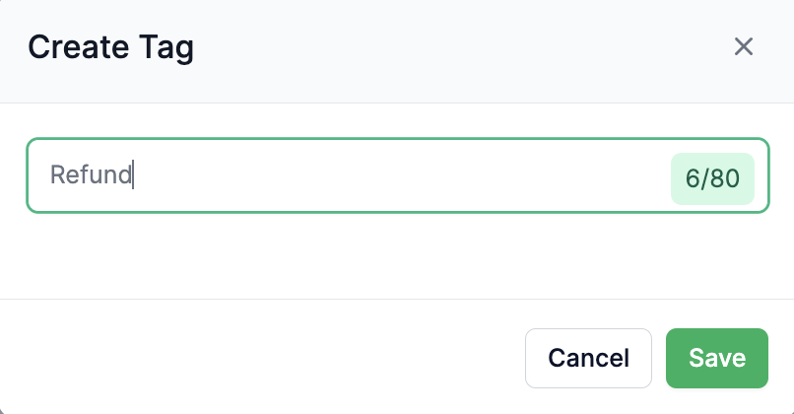The width and height of the screenshot is (794, 414).
Task: Discard changes via the Cancel button
Action: [588, 358]
